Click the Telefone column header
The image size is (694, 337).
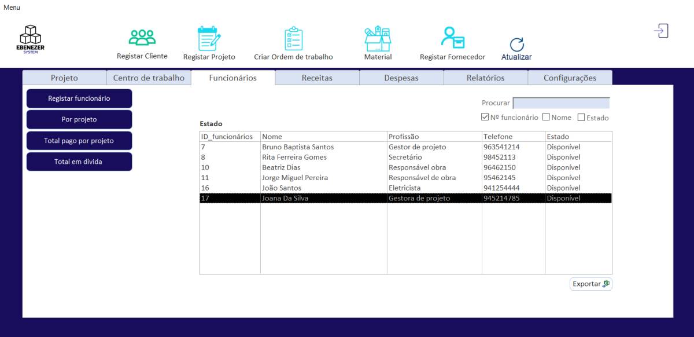click(x=514, y=137)
